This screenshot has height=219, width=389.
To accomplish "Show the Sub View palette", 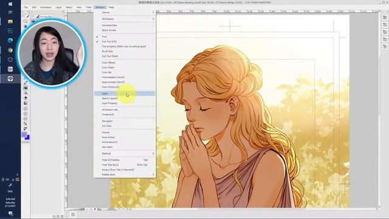I will 125,126.
